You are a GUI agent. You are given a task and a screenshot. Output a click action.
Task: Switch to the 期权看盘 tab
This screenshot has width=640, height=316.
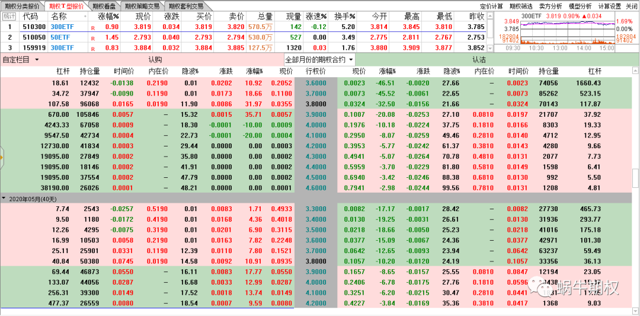(x=104, y=6)
